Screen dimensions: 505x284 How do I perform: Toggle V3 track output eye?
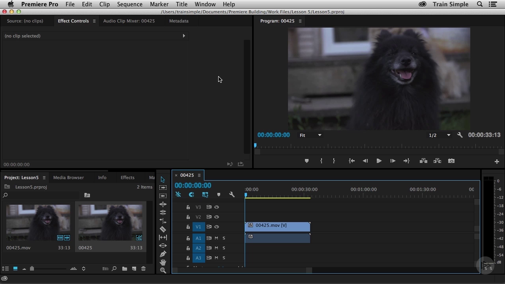(217, 207)
